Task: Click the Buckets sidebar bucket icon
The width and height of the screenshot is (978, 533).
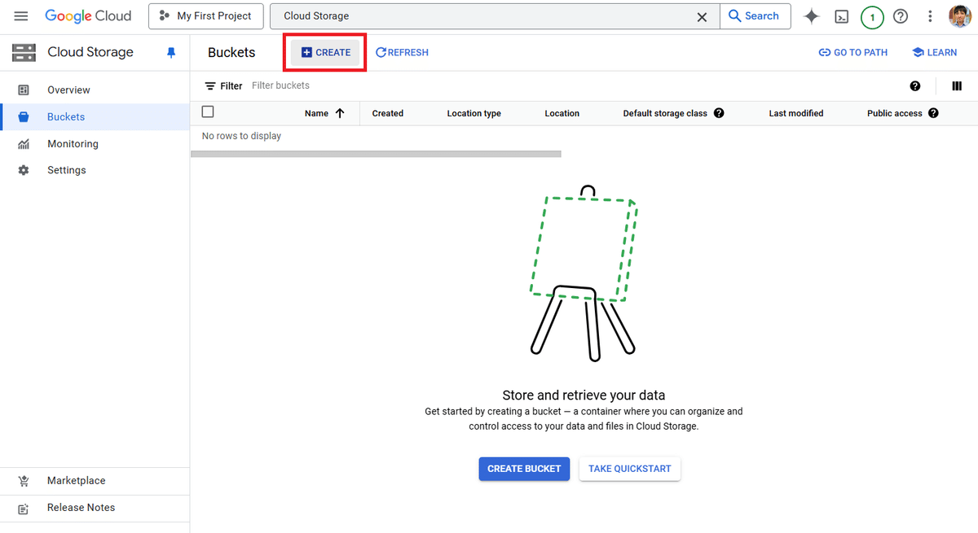Action: coord(24,117)
